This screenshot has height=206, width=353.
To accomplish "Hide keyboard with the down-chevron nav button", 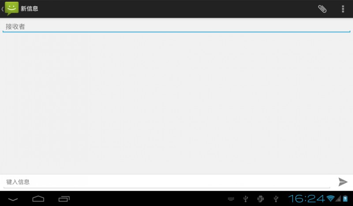I will pos(13,199).
